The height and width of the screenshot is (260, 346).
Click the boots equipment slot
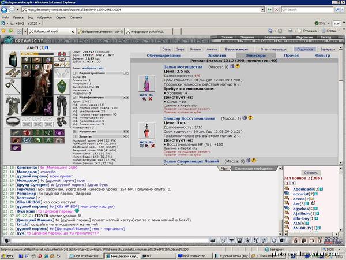point(62,121)
